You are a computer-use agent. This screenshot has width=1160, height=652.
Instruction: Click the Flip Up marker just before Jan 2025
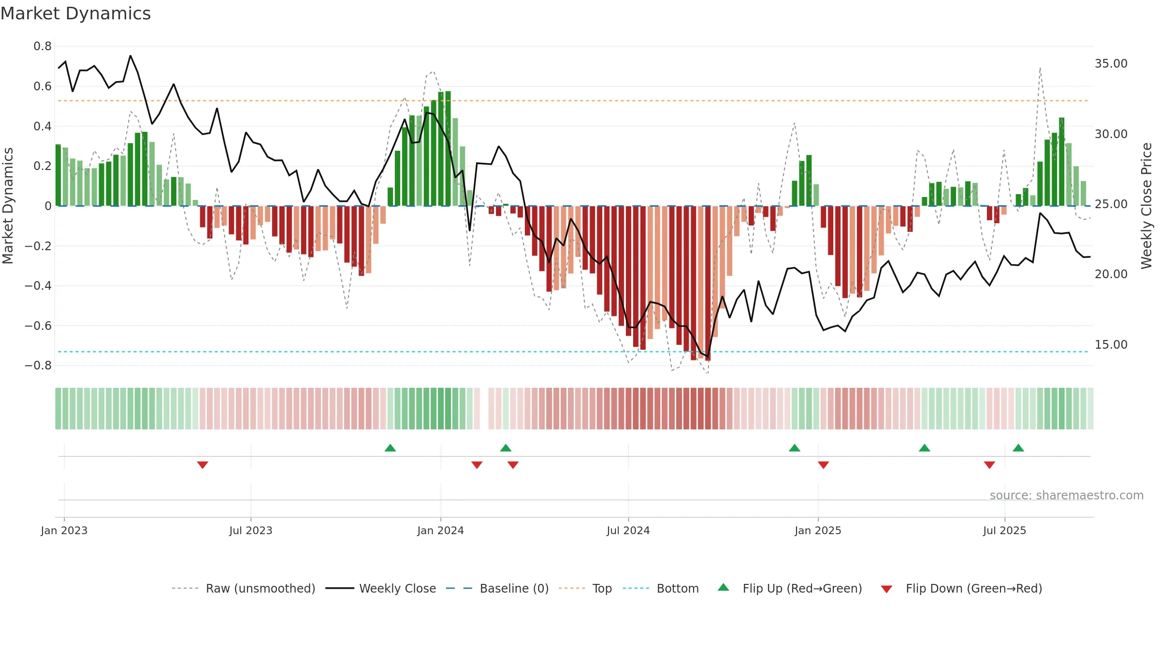pos(795,448)
